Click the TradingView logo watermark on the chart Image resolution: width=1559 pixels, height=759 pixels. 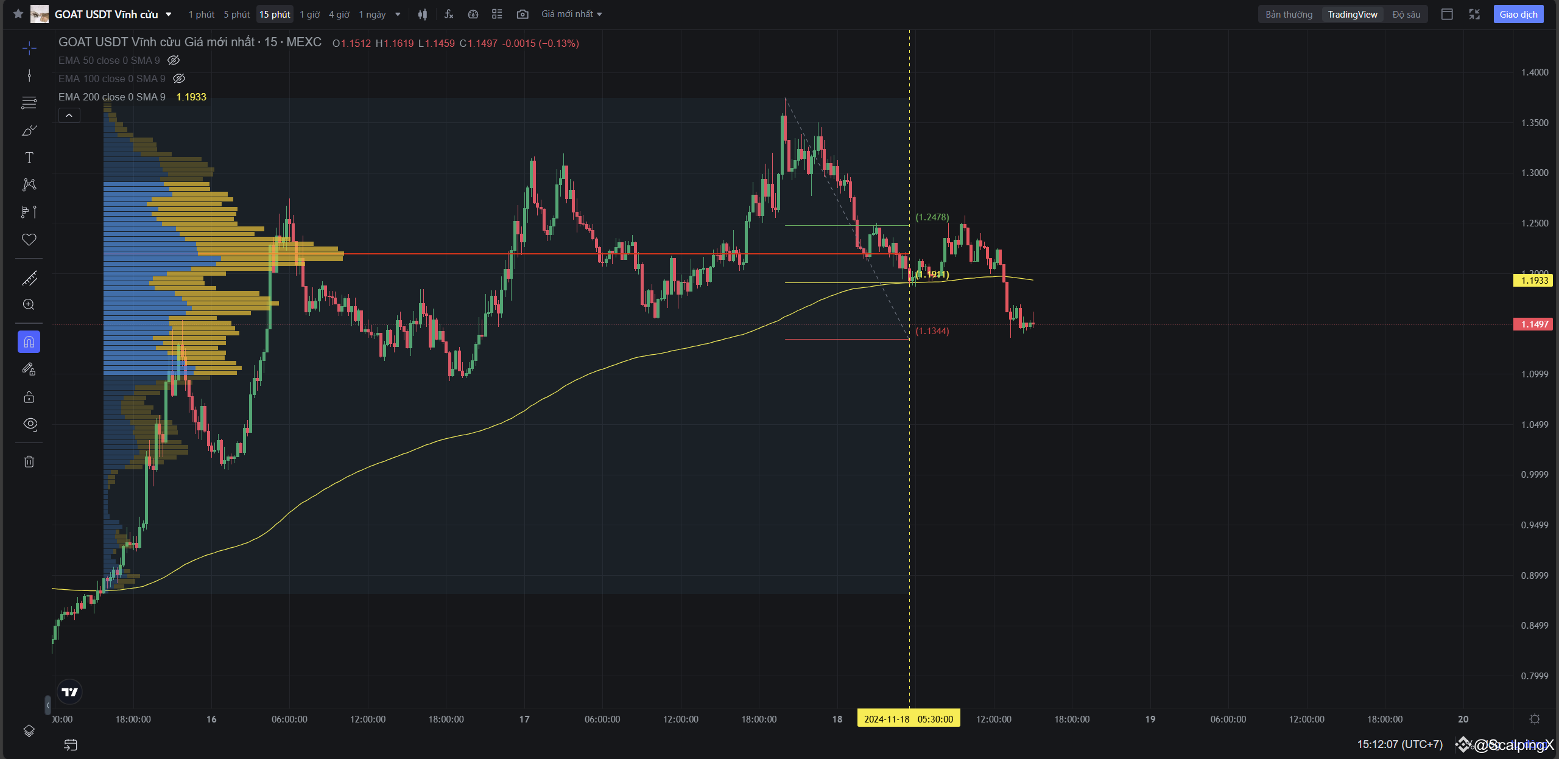pos(70,691)
